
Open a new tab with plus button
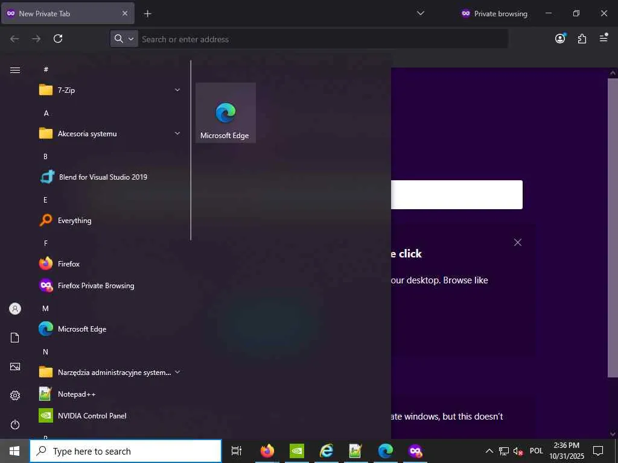[x=147, y=14]
